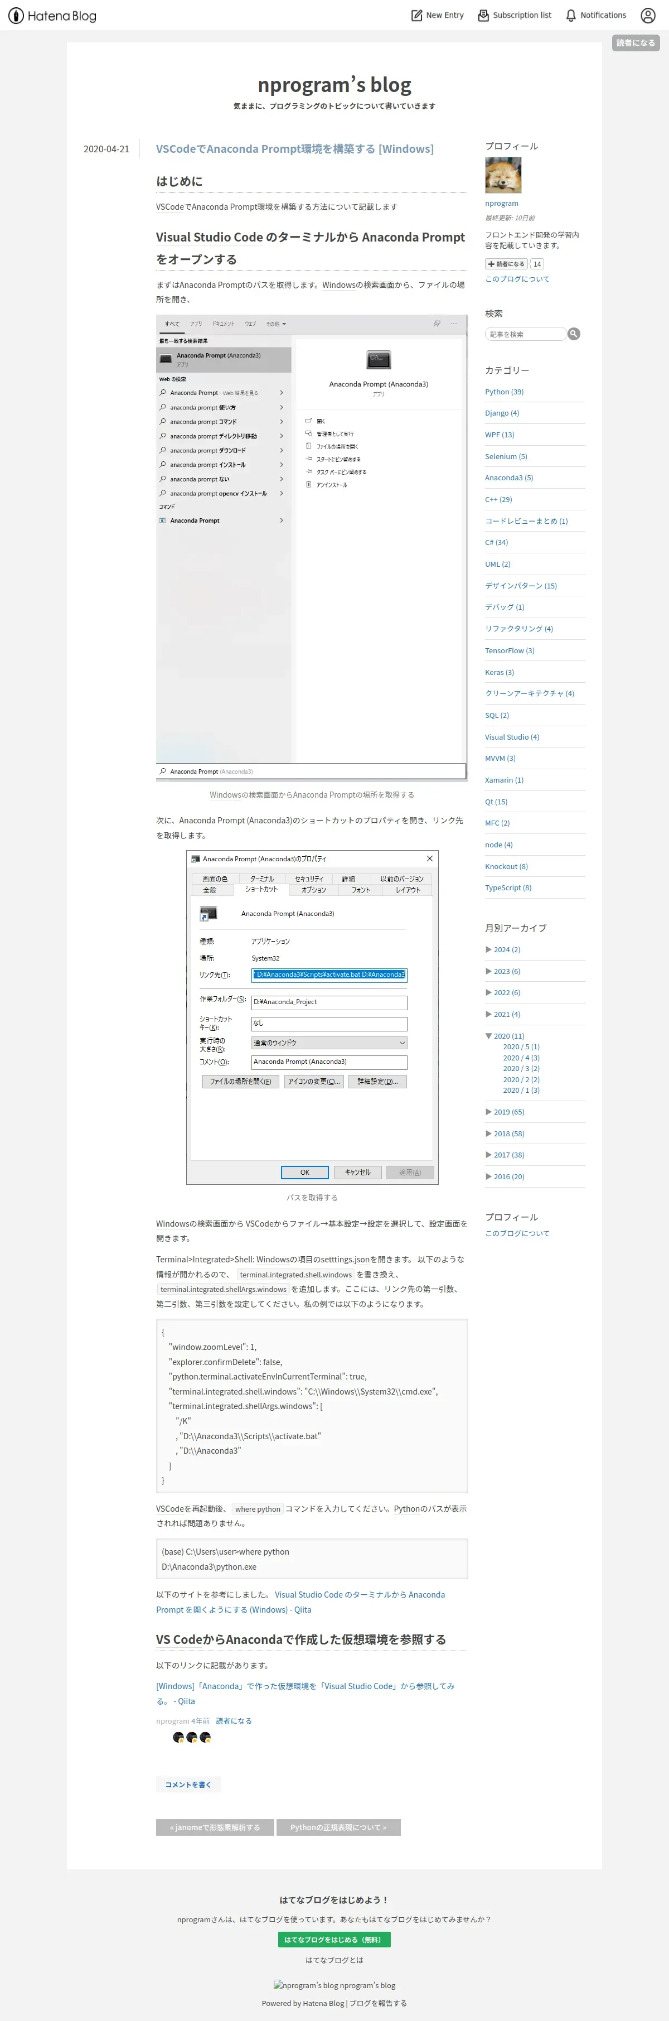This screenshot has height=2021, width=669.
Task: Open the リファクタリング (4) category
Action: (519, 629)
